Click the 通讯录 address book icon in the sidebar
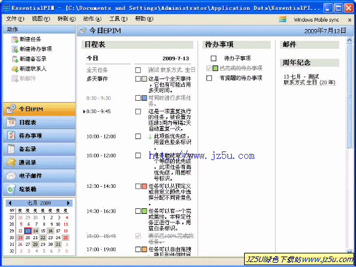The width and height of the screenshot is (356, 267). pyautogui.click(x=11, y=163)
